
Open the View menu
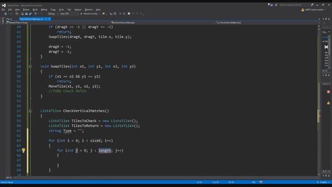click(x=17, y=10)
